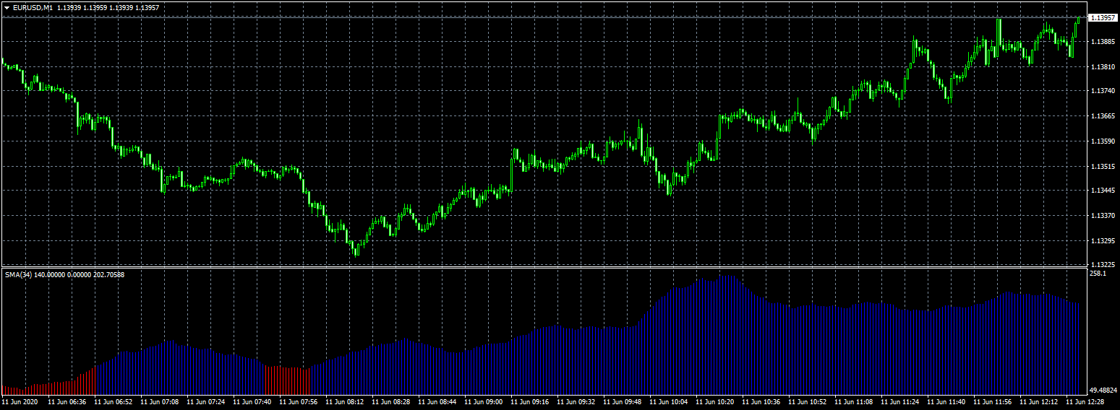Click the 11 Jun 10:04 time label
Viewport: 1120px width, 410px height.
669,401
